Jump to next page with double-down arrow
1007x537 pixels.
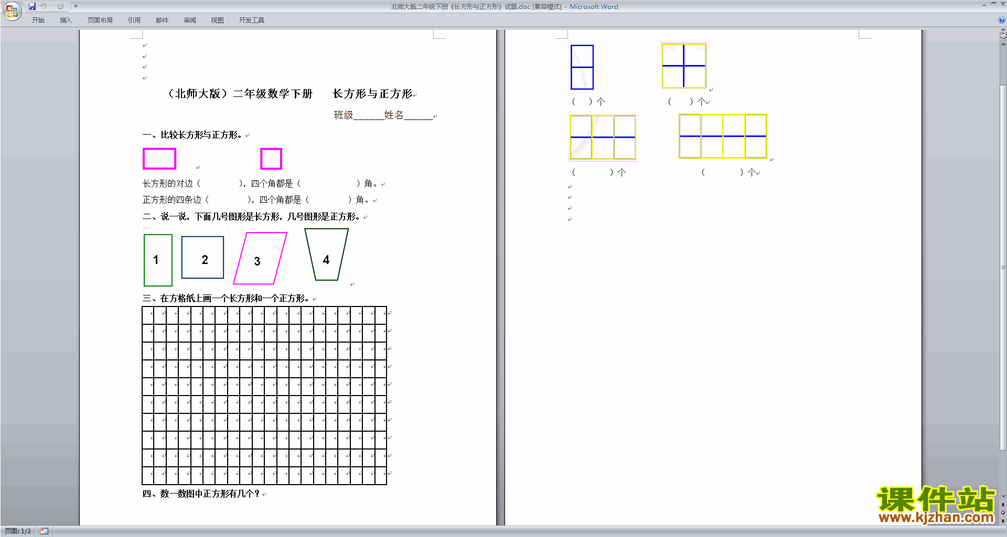point(1003,521)
